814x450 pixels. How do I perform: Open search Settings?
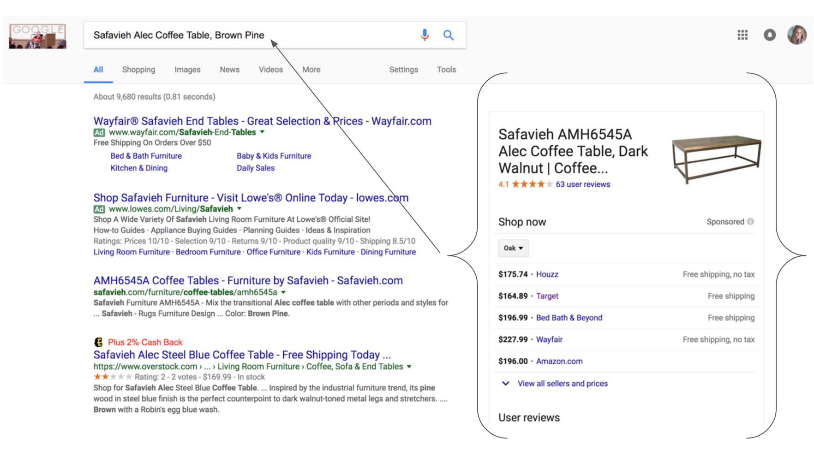point(403,70)
